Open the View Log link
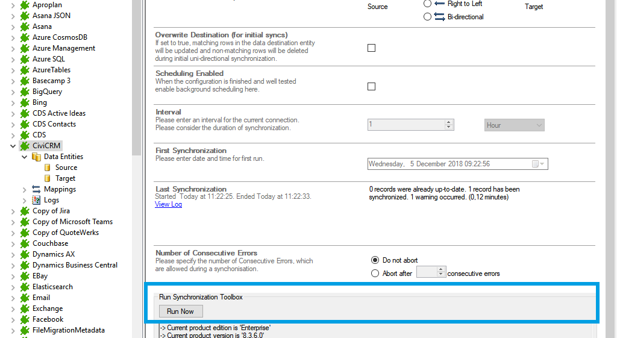Viewport: 617px width, 338px height. [168, 204]
